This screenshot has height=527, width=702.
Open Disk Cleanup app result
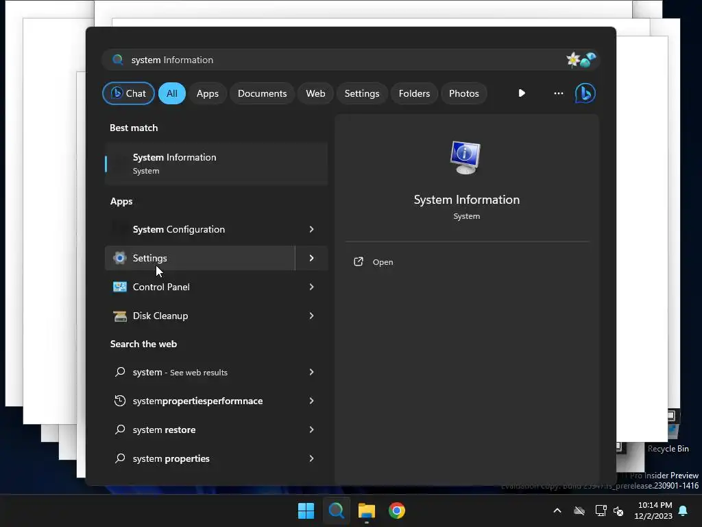click(x=200, y=316)
